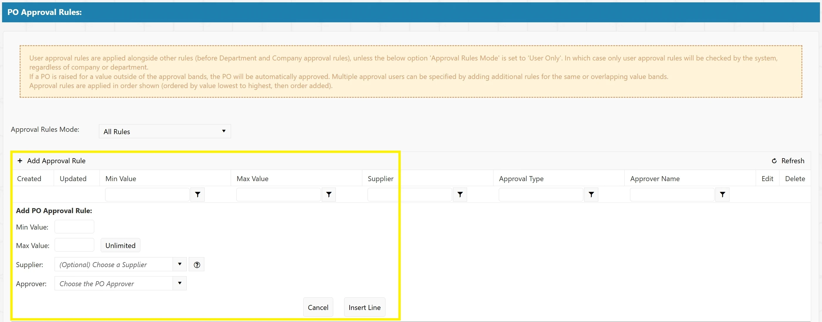Click the 'PO Approval Rules:' page title
The width and height of the screenshot is (822, 322).
coord(44,12)
